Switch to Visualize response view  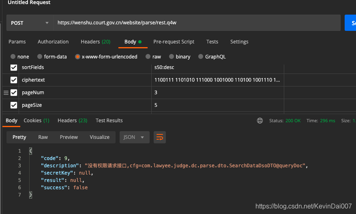pyautogui.click(x=99, y=137)
